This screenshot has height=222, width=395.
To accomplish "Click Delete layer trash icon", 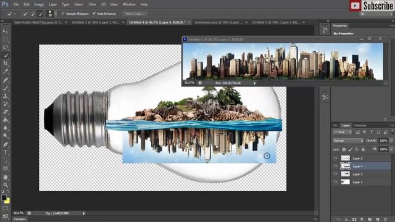I will 385,220.
